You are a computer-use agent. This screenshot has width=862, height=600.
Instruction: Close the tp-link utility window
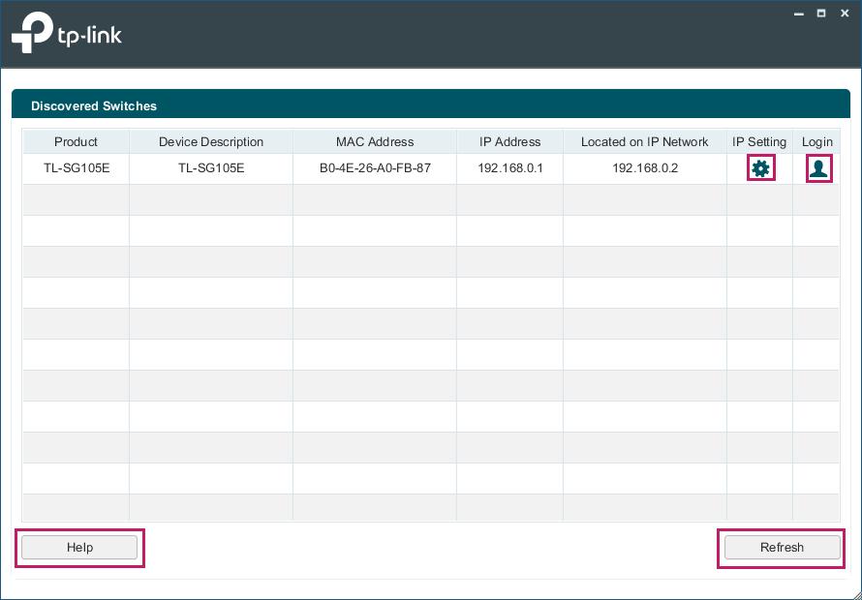pyautogui.click(x=845, y=14)
